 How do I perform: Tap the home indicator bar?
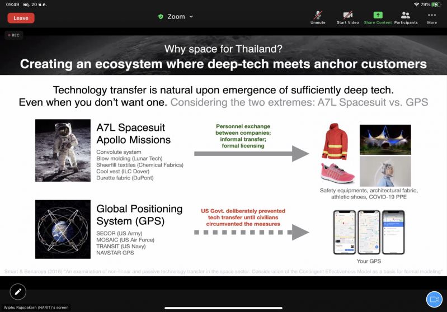224,308
